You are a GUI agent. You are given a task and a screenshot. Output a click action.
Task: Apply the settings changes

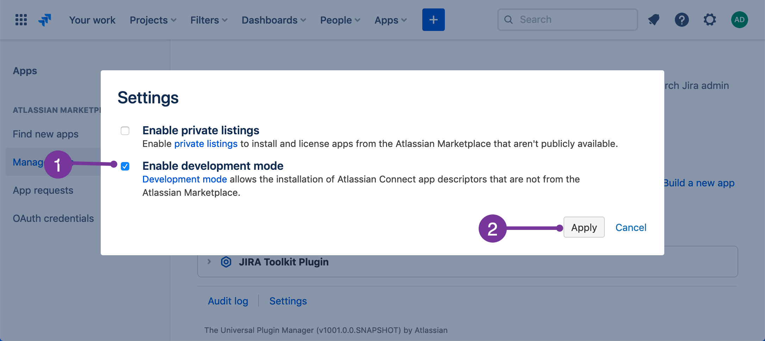coord(584,227)
